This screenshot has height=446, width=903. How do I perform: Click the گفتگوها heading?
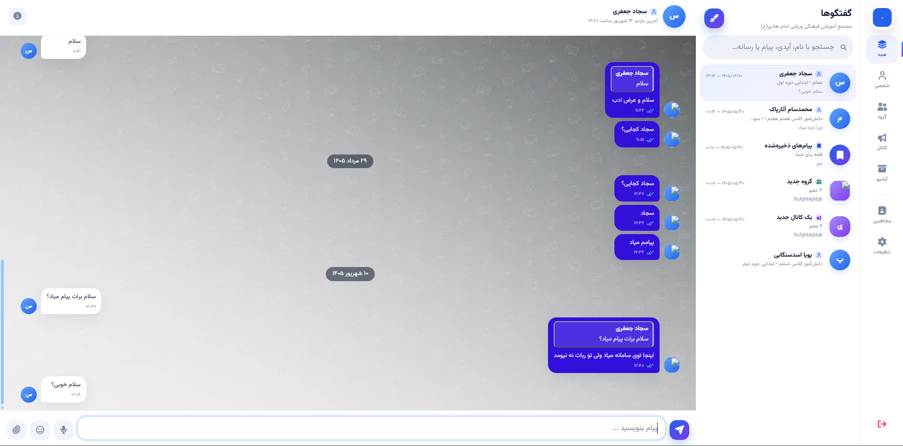836,13
